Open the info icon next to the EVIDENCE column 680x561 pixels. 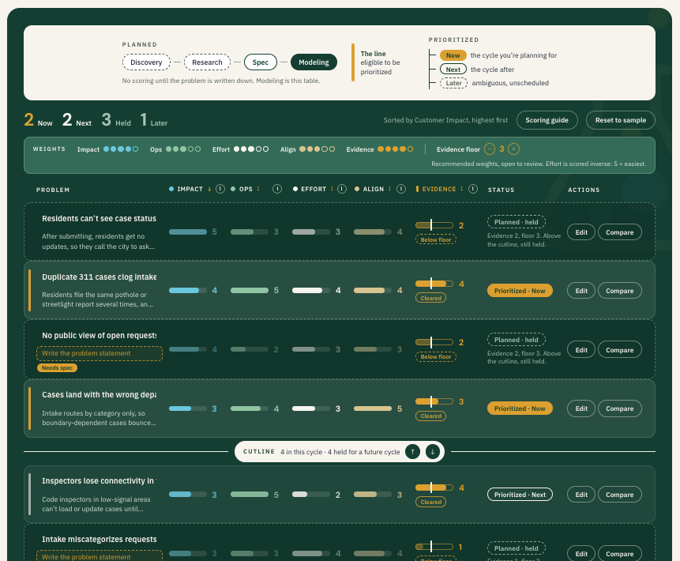(473, 189)
